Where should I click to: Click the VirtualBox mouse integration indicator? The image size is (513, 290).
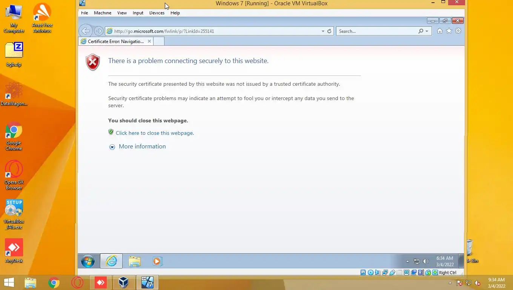click(428, 273)
